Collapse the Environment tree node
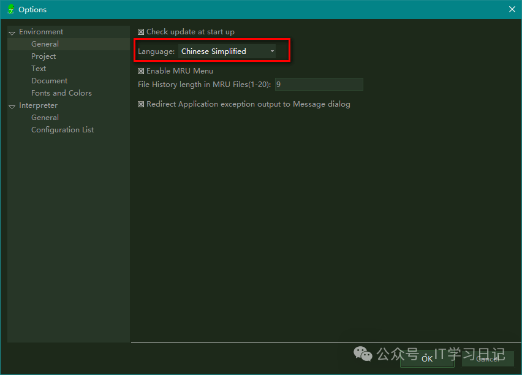The width and height of the screenshot is (522, 375). pos(12,33)
